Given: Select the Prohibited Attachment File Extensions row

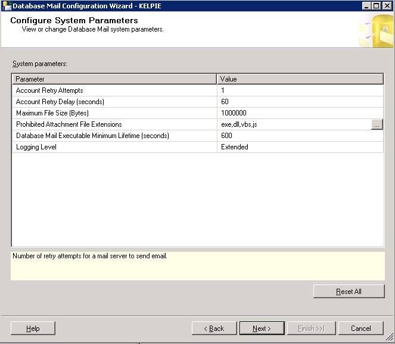Looking at the screenshot, I should pos(198,124).
